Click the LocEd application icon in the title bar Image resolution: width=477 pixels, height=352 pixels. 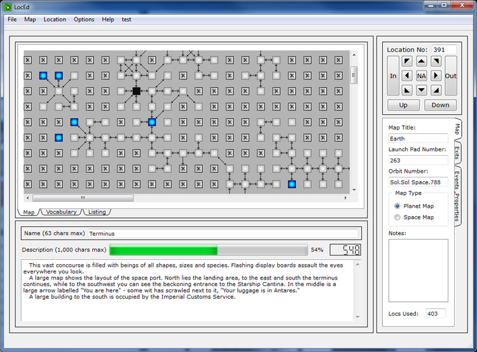(x=8, y=7)
